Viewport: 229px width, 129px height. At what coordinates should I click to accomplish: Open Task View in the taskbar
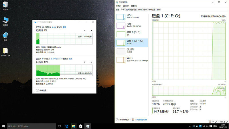[60, 126]
